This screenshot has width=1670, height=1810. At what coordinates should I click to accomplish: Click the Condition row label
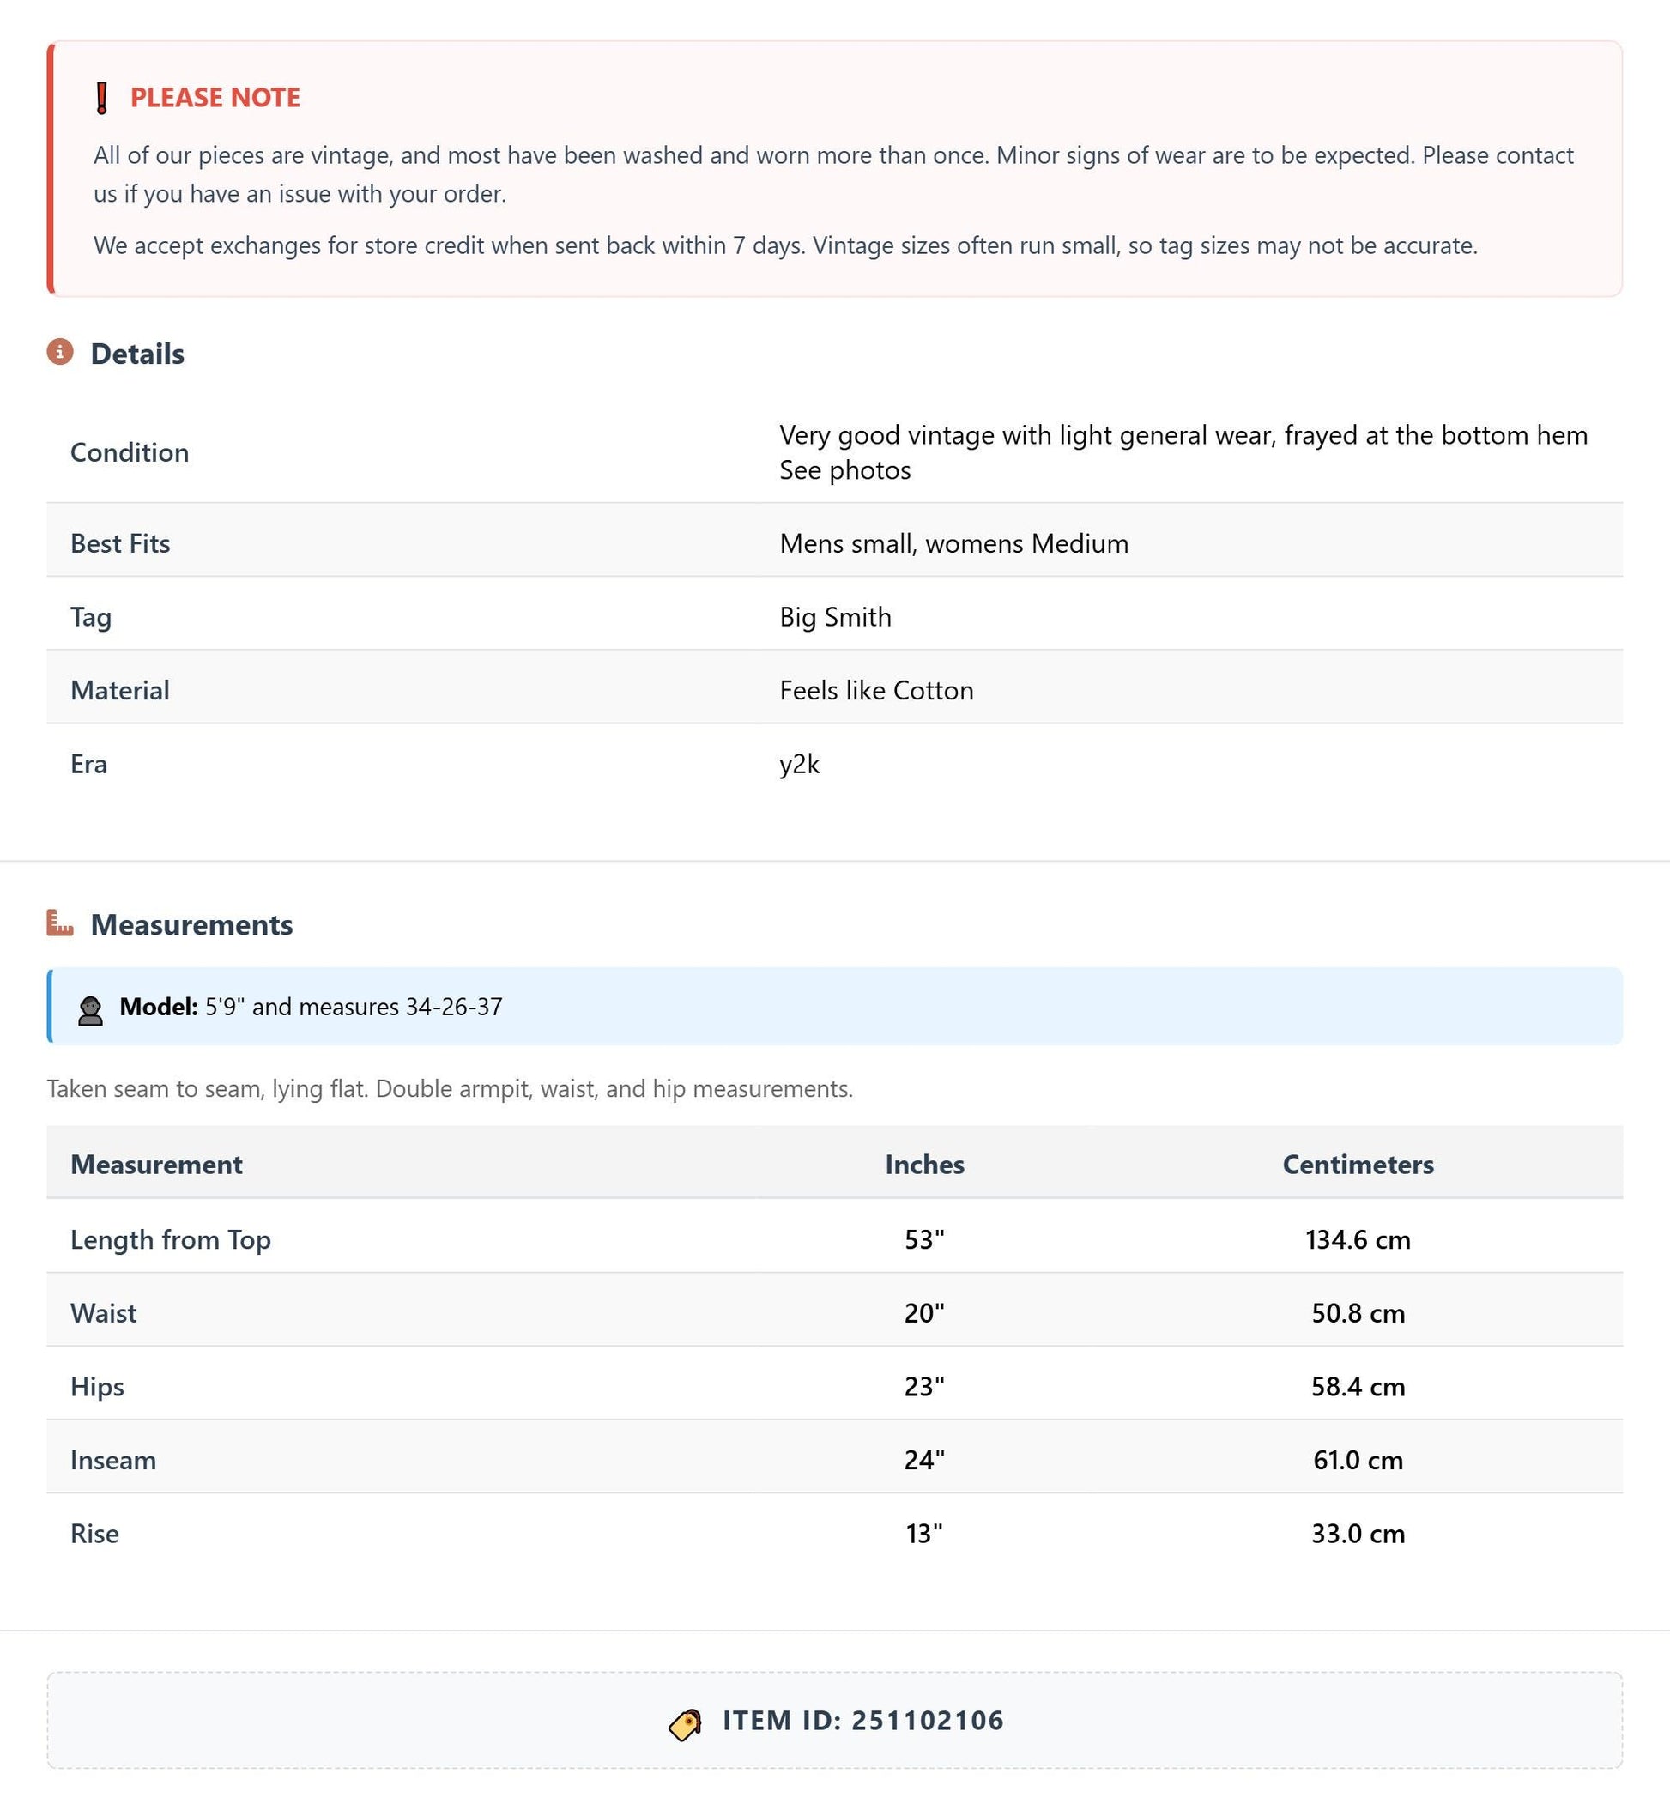click(130, 451)
